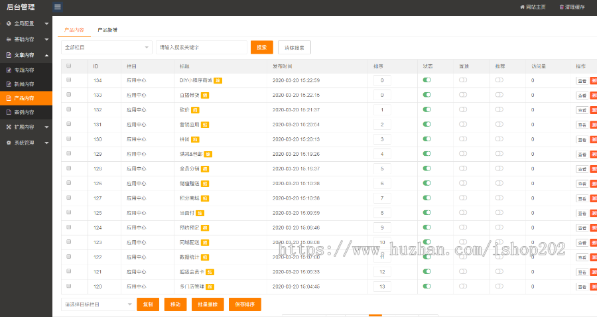Click the hamburger sidebar toggle icon

58,7
